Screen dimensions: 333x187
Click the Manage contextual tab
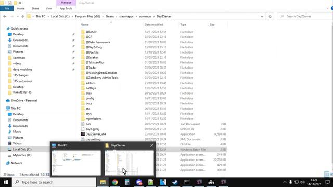pos(66,3)
